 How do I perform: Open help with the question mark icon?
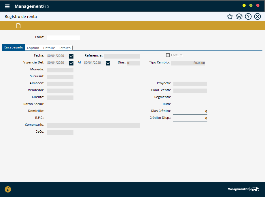pos(248,17)
